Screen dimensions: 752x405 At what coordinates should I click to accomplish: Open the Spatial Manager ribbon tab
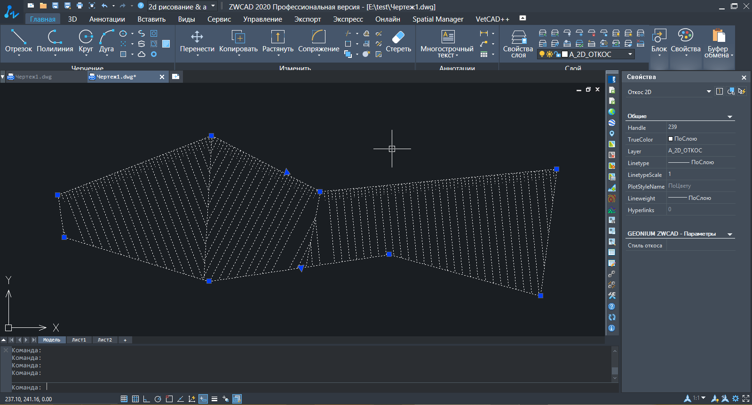tap(438, 19)
